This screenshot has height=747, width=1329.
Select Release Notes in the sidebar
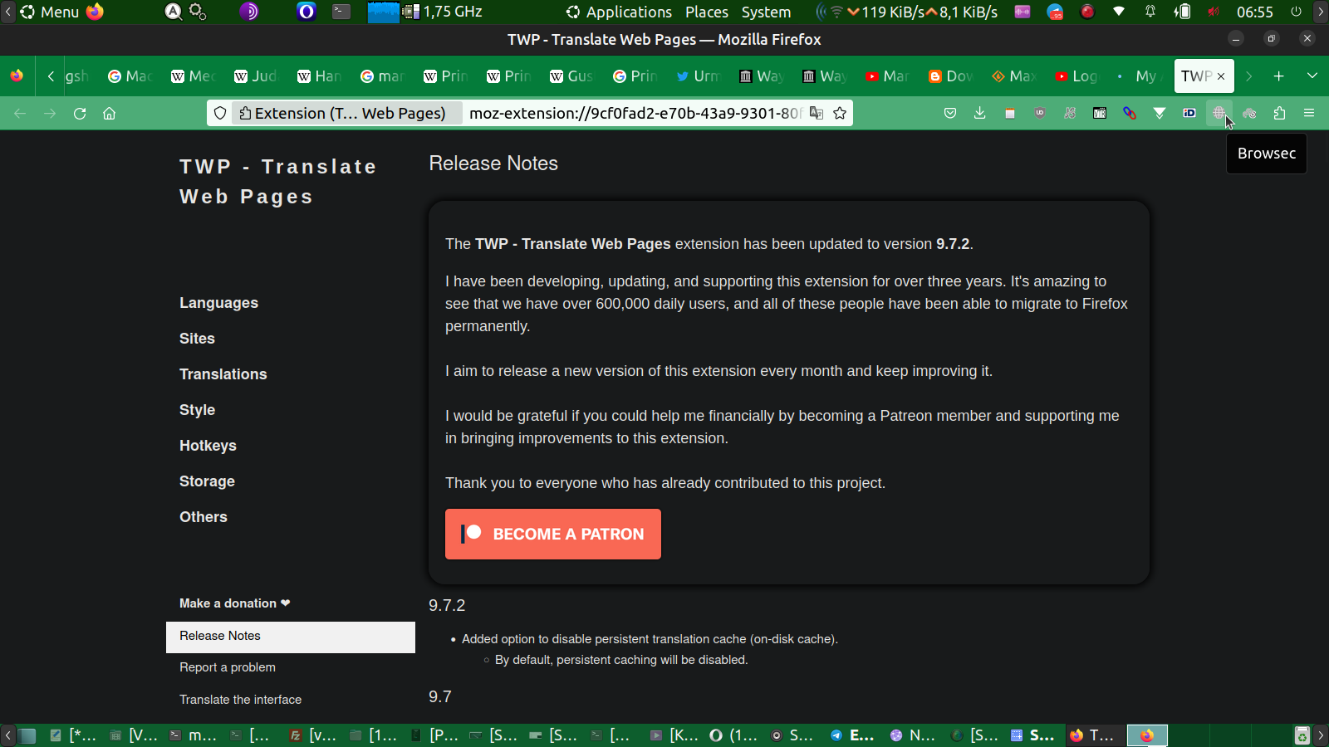click(x=291, y=637)
